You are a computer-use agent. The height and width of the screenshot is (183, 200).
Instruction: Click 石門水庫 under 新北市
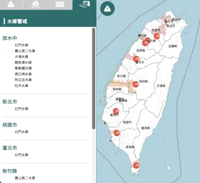click(x=22, y=109)
